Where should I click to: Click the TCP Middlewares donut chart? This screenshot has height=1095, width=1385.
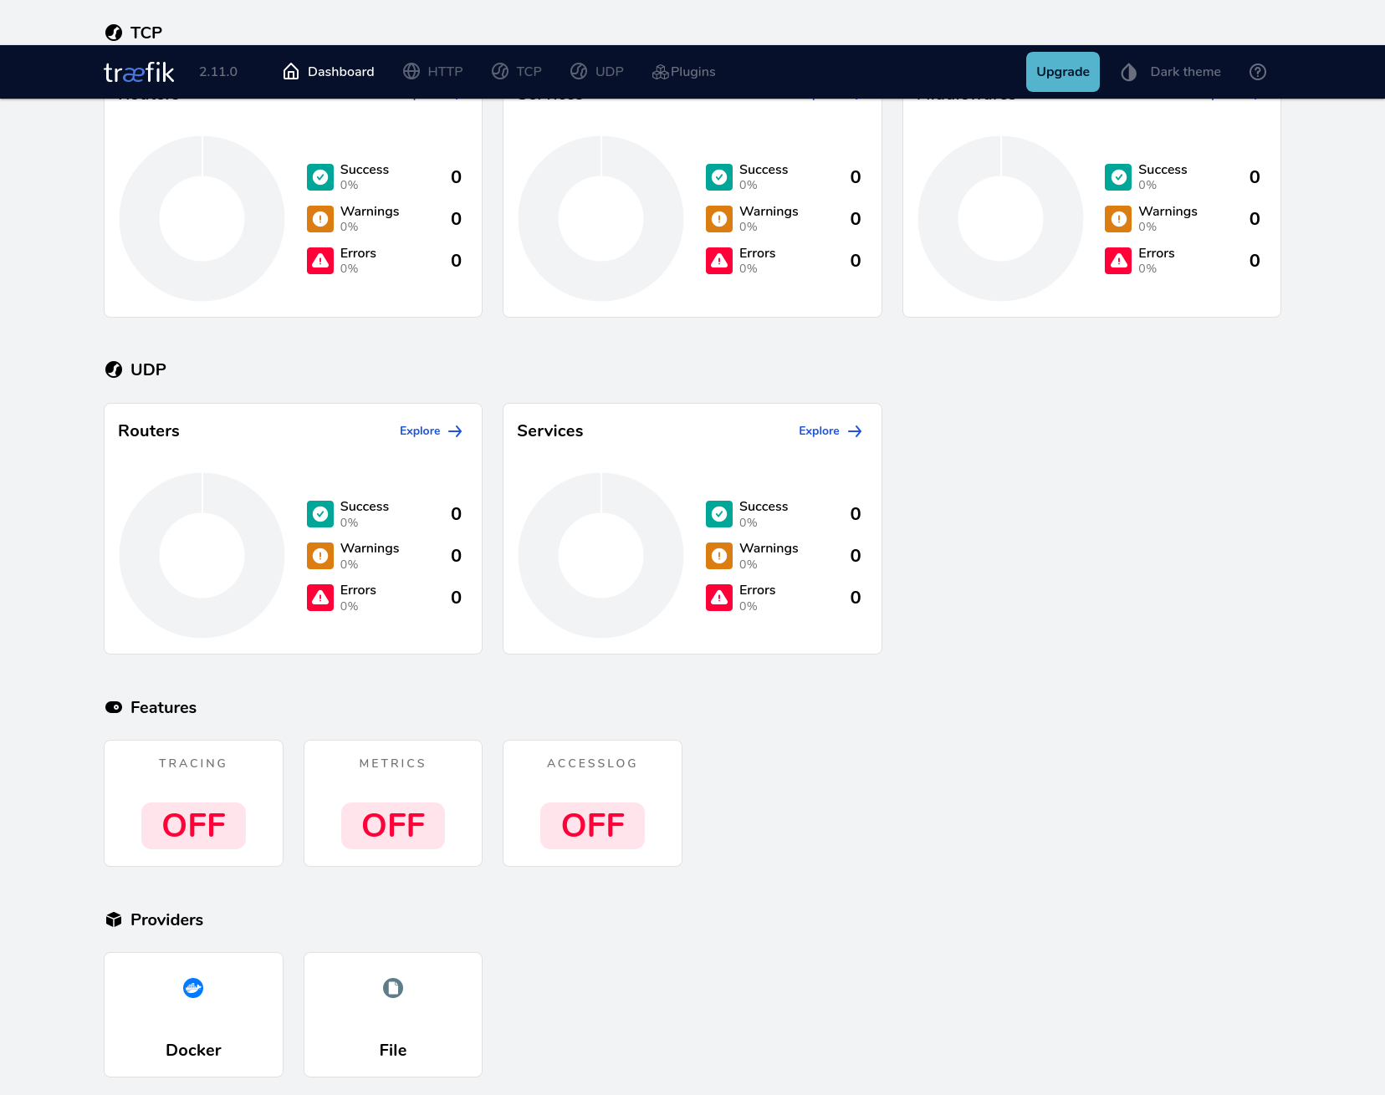coord(1001,219)
